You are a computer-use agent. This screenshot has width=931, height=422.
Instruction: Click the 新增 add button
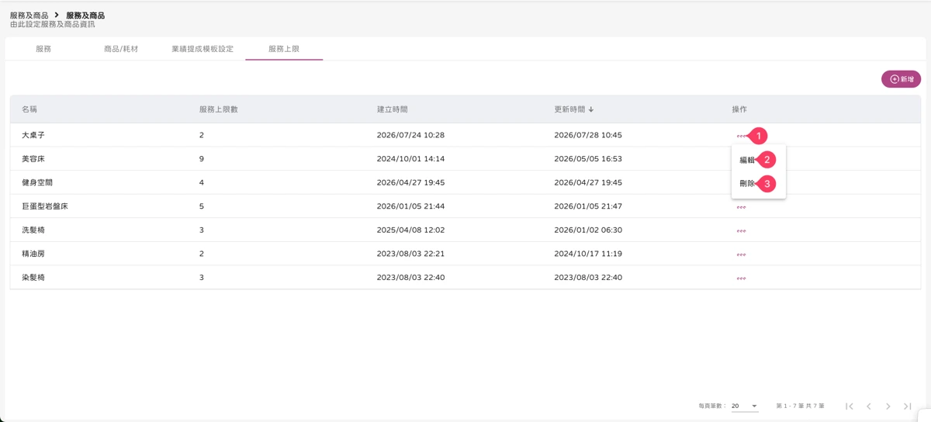click(901, 79)
